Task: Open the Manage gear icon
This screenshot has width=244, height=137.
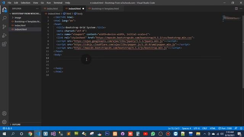Action: point(4,122)
